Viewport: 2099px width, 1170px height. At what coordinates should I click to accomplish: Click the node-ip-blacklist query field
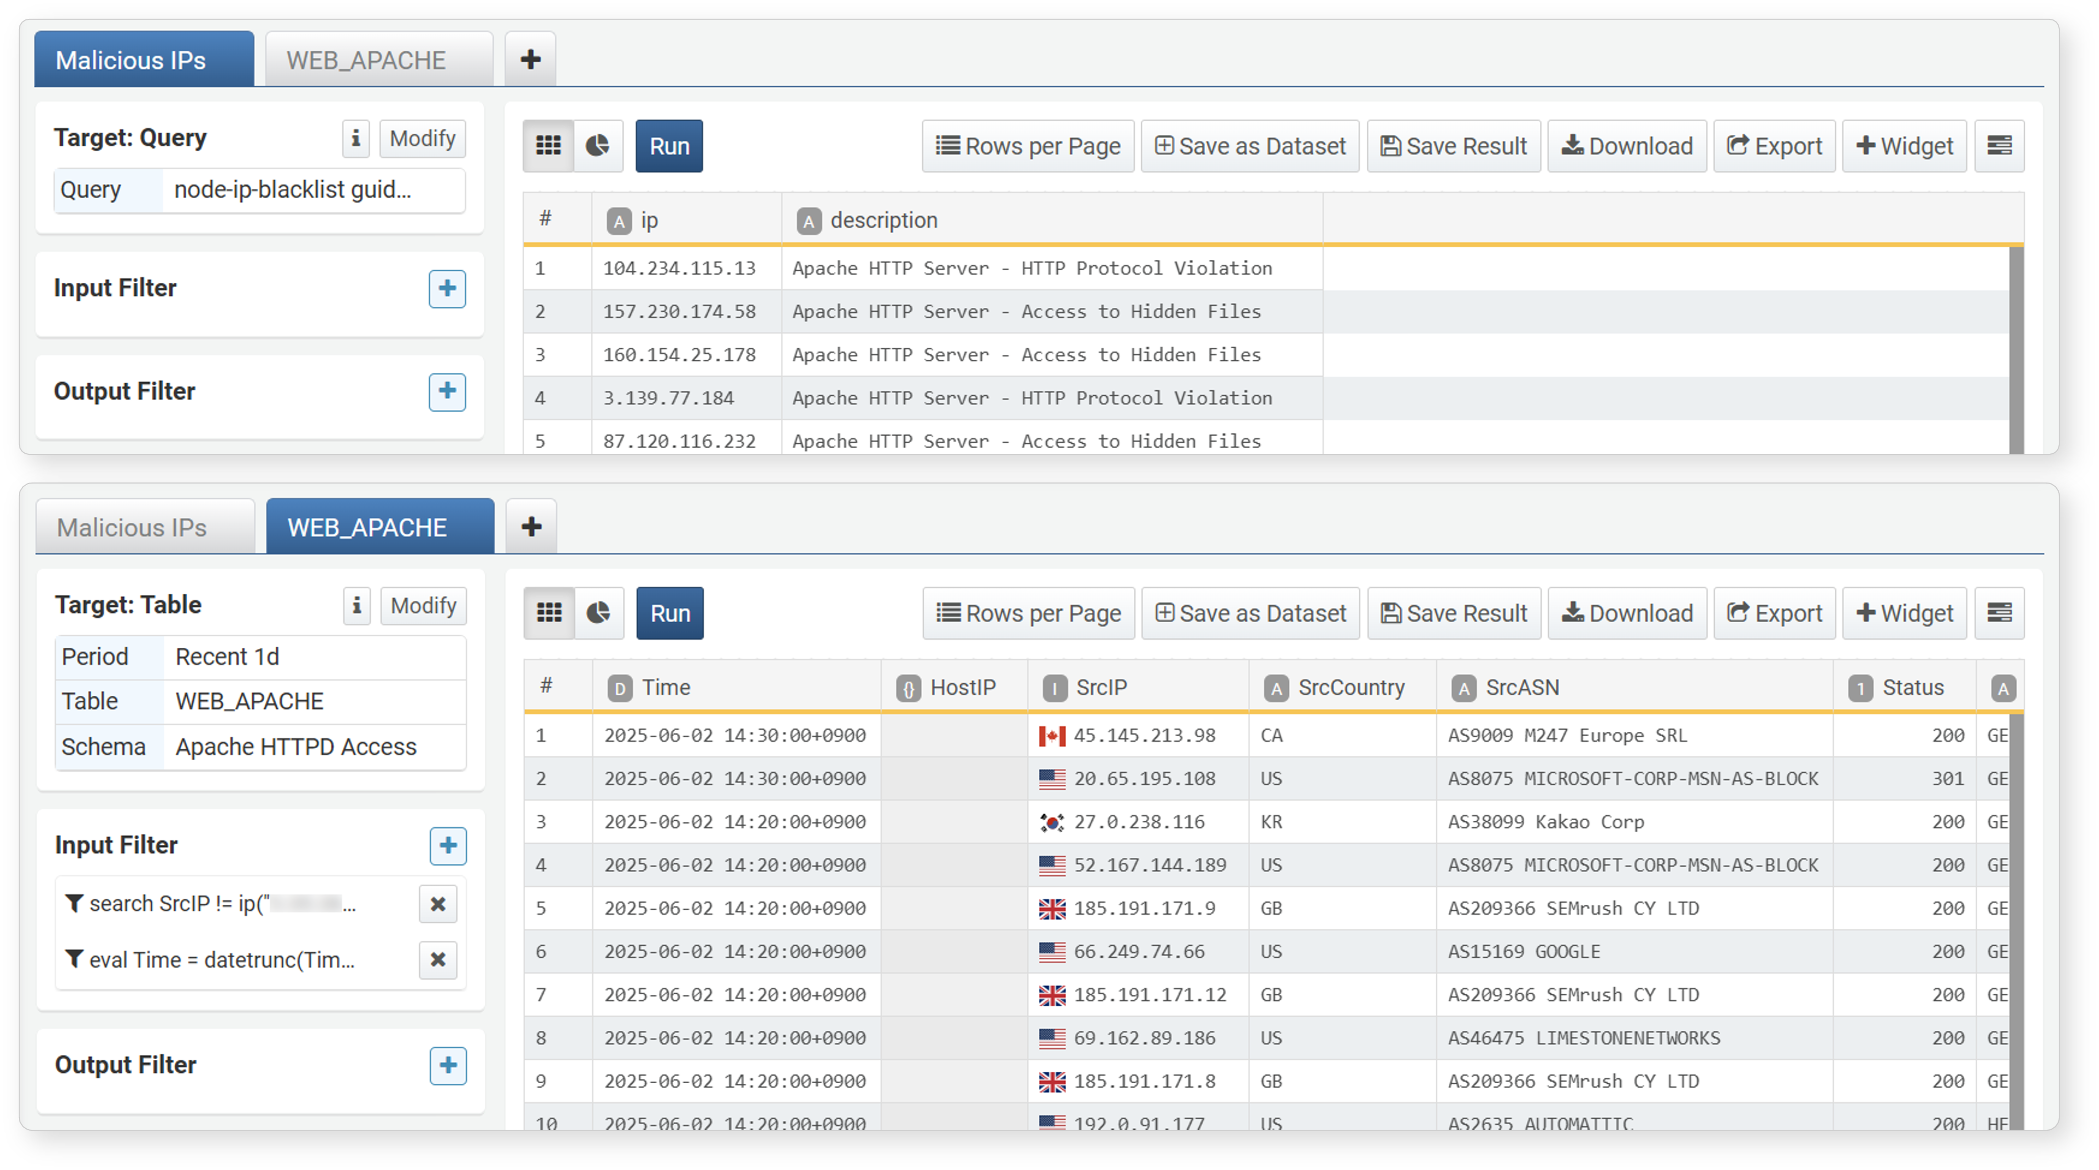314,190
